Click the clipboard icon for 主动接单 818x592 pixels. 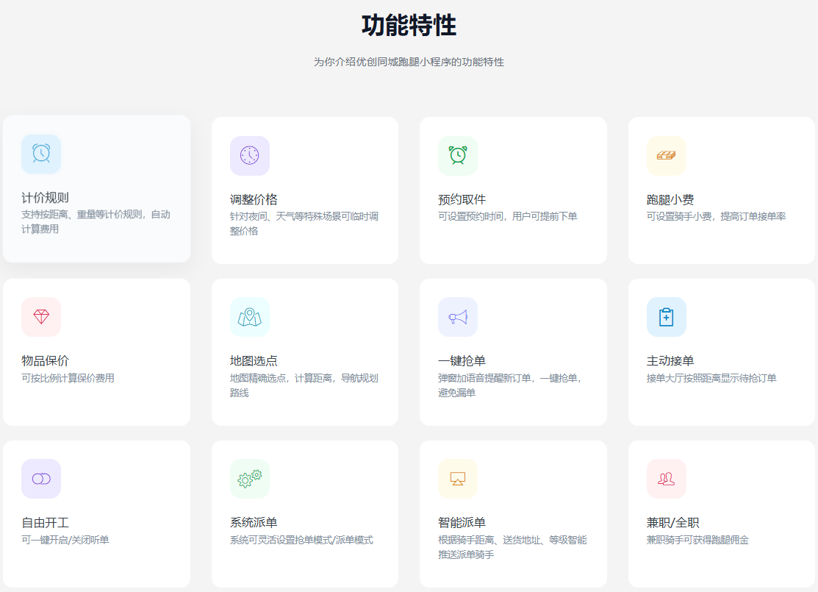click(x=667, y=317)
